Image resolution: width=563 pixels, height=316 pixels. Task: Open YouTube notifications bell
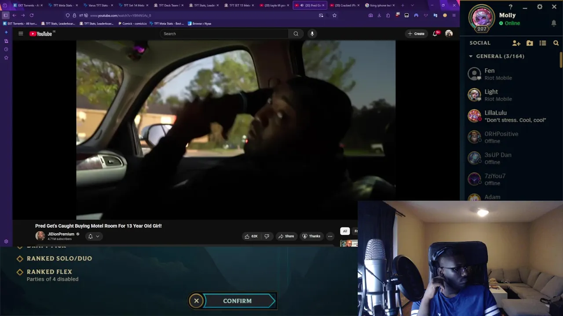[435, 34]
